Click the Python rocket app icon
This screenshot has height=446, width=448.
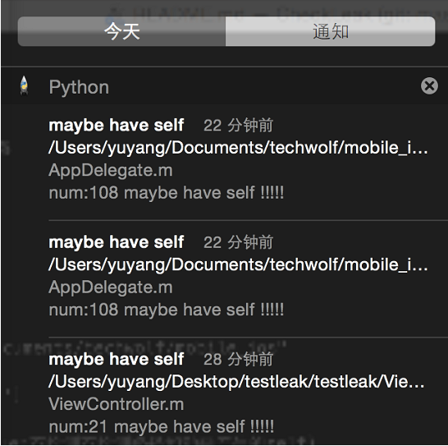click(25, 85)
